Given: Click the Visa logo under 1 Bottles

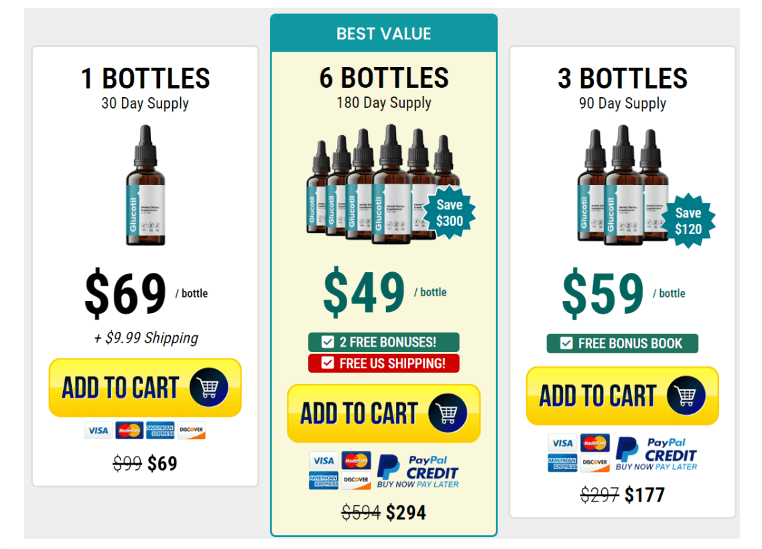Looking at the screenshot, I should (98, 430).
